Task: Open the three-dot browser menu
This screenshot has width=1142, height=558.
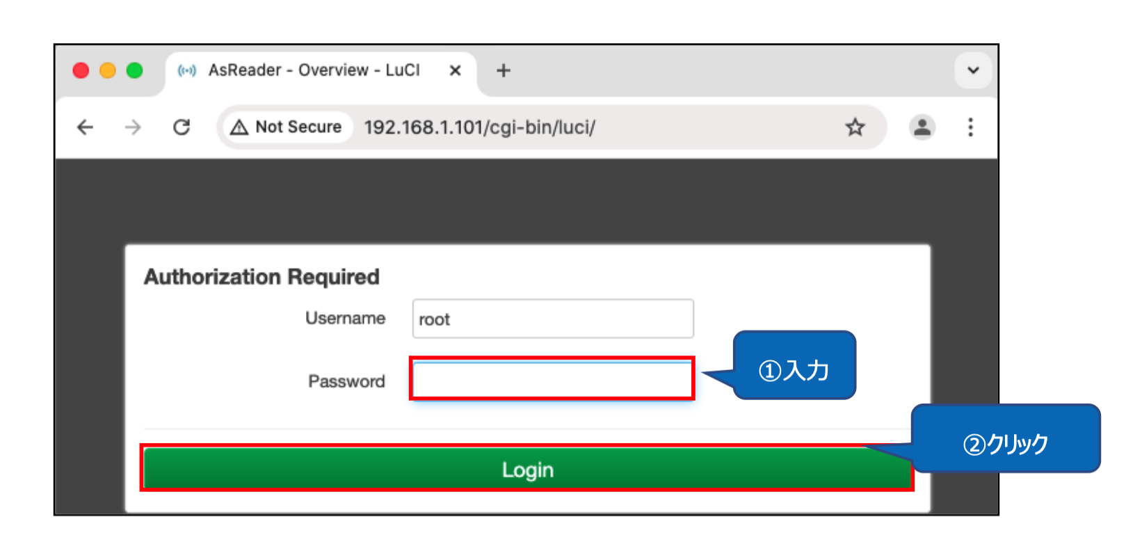Action: click(970, 127)
